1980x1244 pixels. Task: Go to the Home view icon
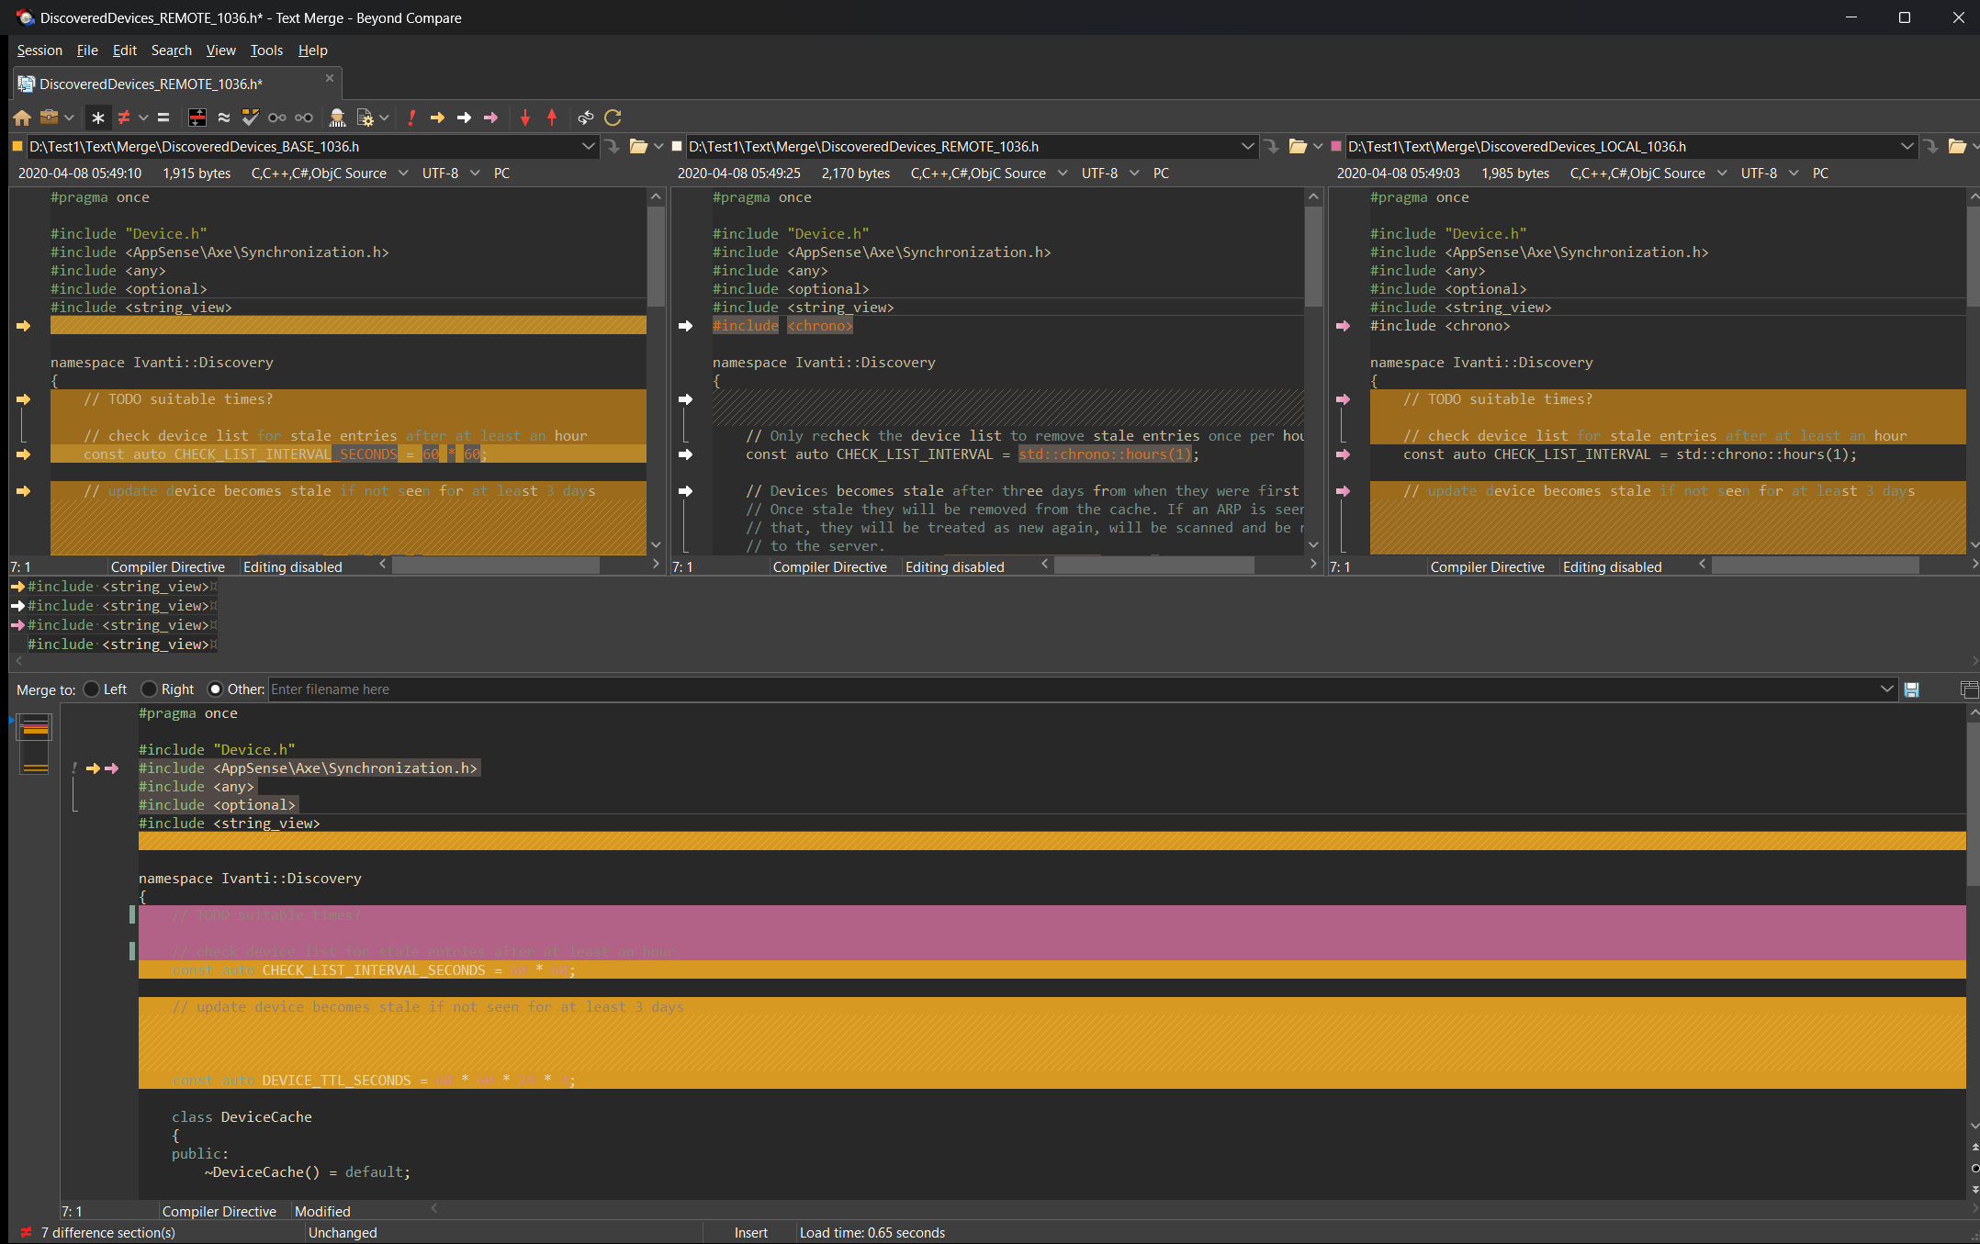(x=22, y=118)
